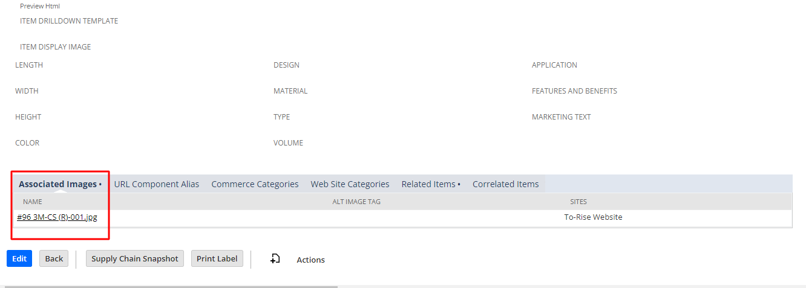Click the ALT IMAGE TAG column header
806x288 pixels.
[x=356, y=202]
